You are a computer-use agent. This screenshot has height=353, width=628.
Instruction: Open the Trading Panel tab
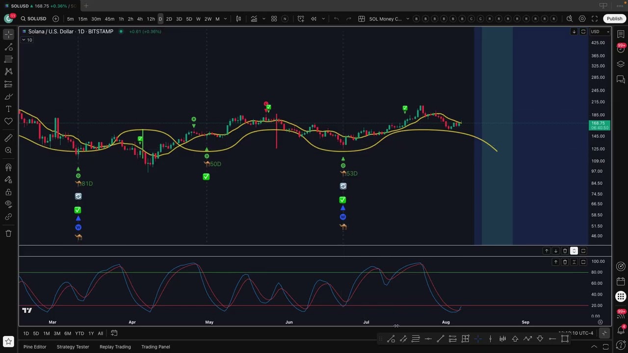click(156, 347)
